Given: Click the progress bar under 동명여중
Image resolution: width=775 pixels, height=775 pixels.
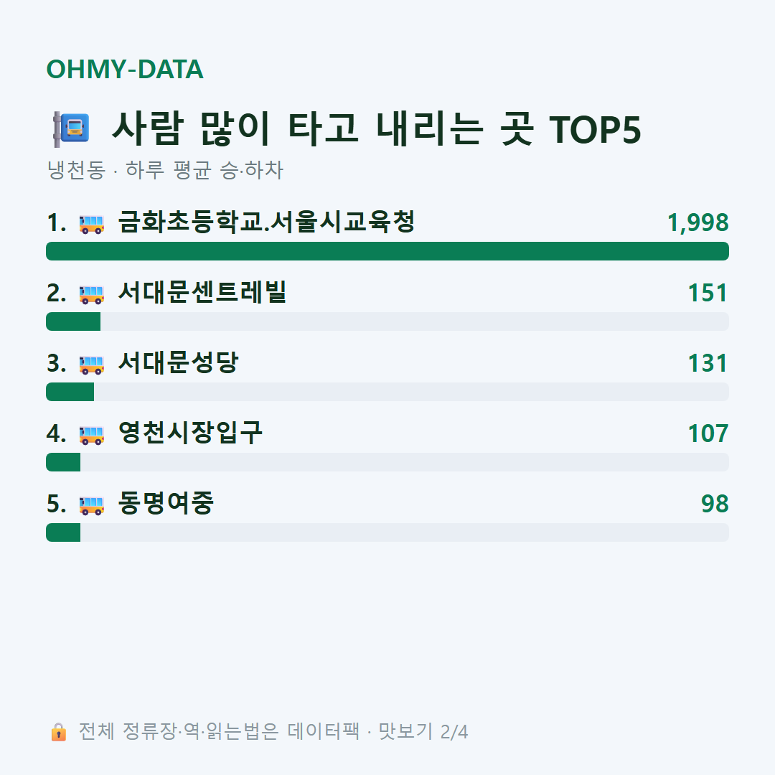Looking at the screenshot, I should [x=387, y=532].
